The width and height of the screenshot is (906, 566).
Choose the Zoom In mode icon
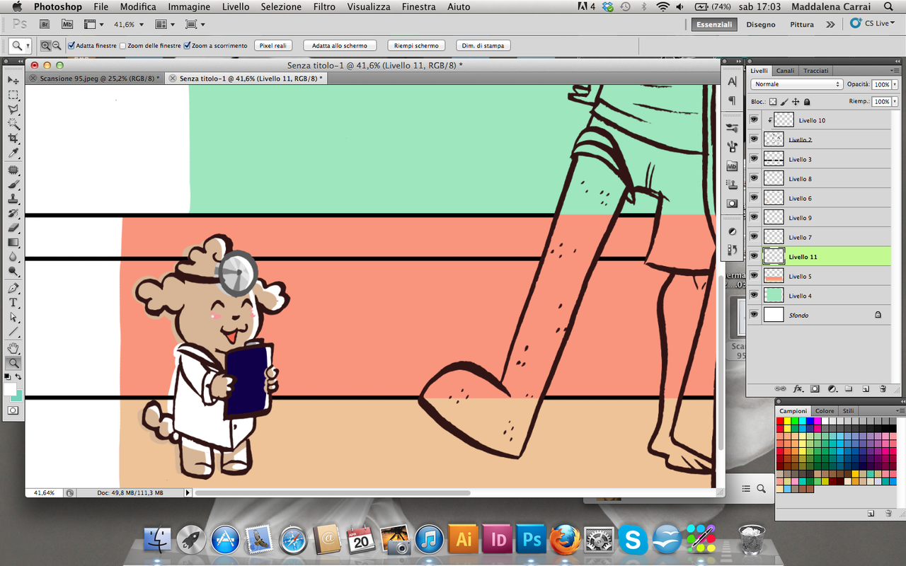[x=46, y=45]
